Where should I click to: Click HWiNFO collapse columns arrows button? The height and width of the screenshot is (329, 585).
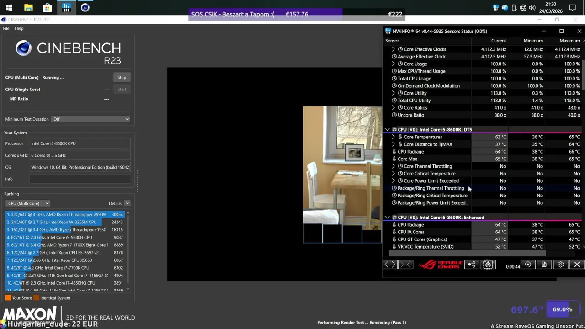406,265
